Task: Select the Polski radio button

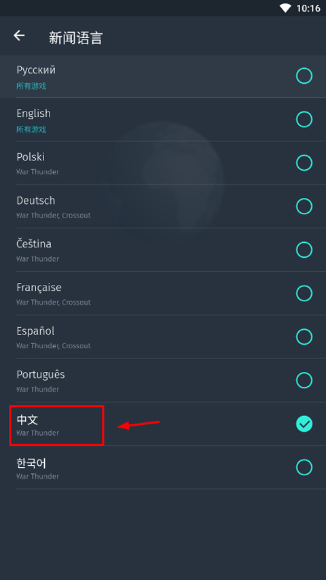Action: click(304, 163)
